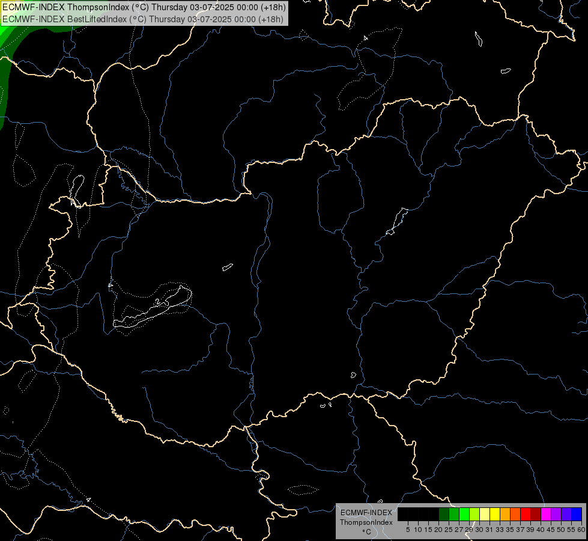The height and width of the screenshot is (541, 588).
Task: Click the legend tick value 29
Action: click(x=469, y=530)
